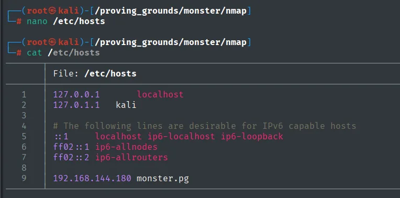Image resolution: width=400 pixels, height=198 pixels.
Task: Click 'monster.pg' hostname on line 9
Action: click(x=163, y=178)
